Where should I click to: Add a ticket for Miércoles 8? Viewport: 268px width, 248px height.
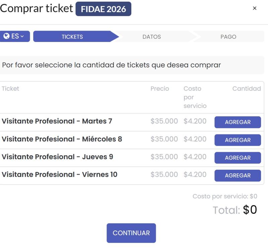click(237, 140)
